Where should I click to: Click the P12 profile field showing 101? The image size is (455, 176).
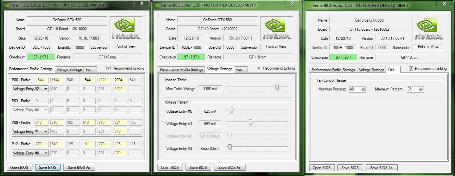pyautogui.click(x=88, y=144)
